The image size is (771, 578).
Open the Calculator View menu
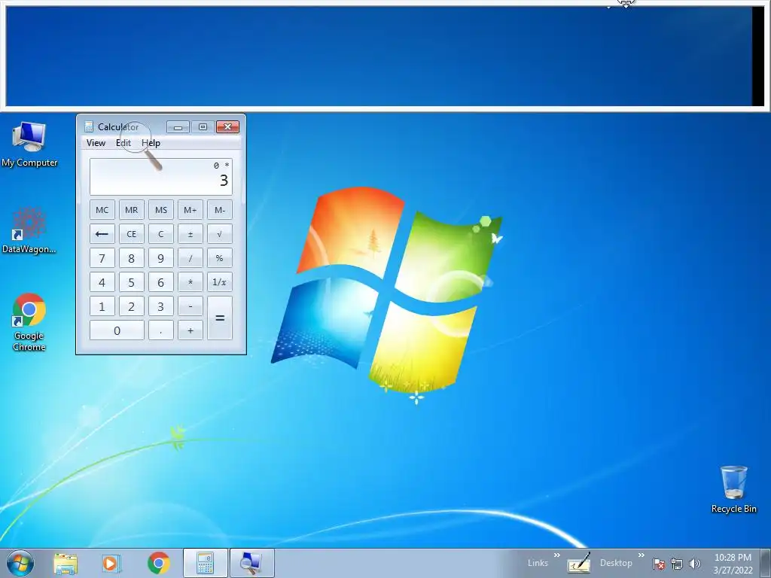96,143
